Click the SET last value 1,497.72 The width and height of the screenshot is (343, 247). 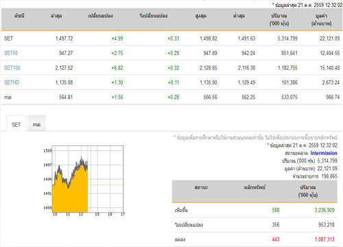coord(64,38)
